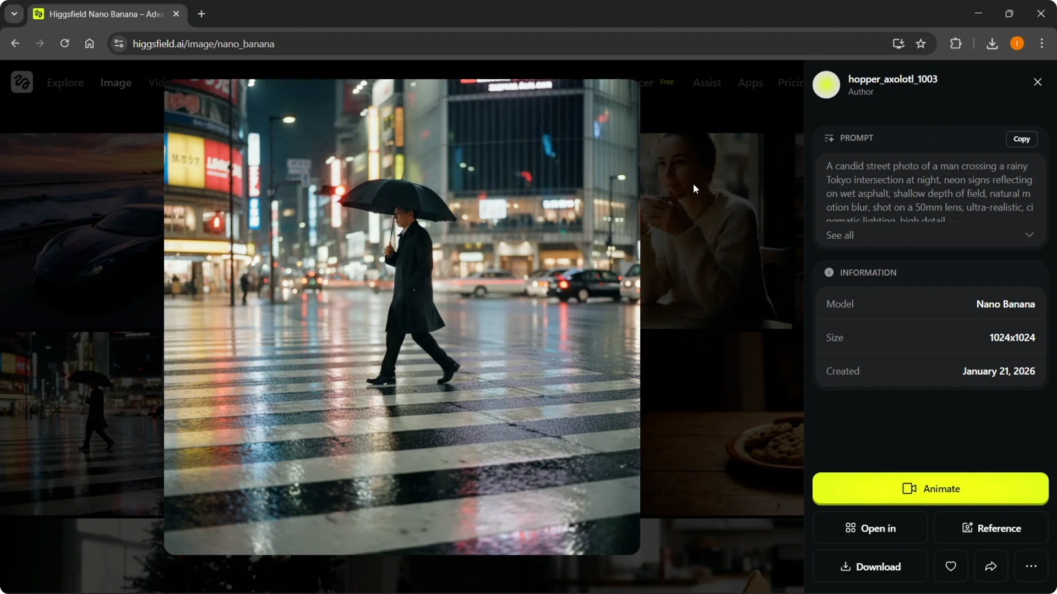
Task: Reload the page
Action: (x=64, y=43)
